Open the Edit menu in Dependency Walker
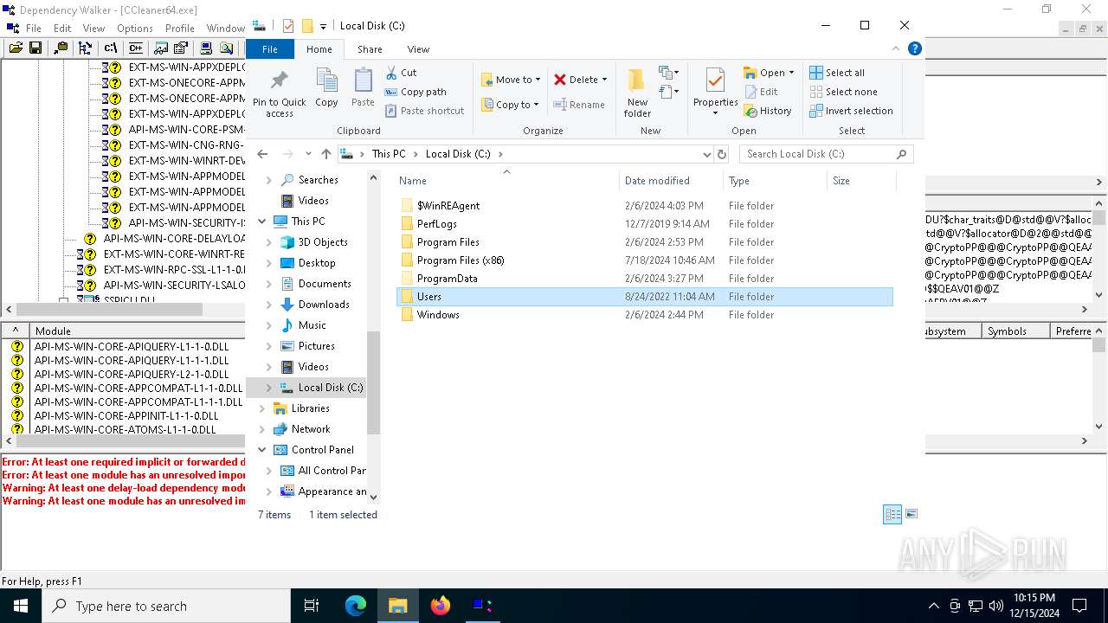The image size is (1108, 623). point(62,29)
